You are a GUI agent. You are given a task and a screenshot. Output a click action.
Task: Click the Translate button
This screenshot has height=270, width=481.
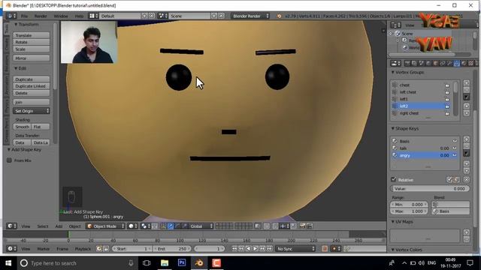click(32, 35)
